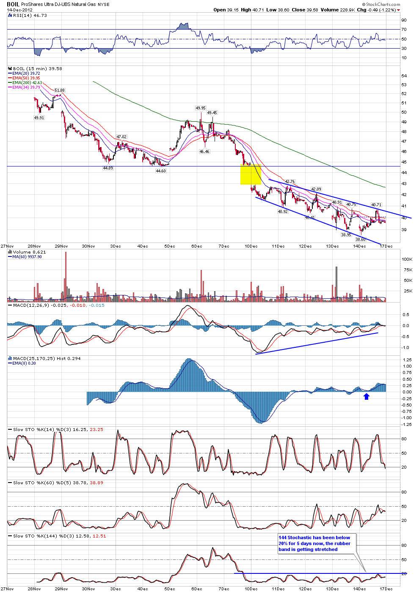Click the 40.75 price label

click(x=351, y=205)
